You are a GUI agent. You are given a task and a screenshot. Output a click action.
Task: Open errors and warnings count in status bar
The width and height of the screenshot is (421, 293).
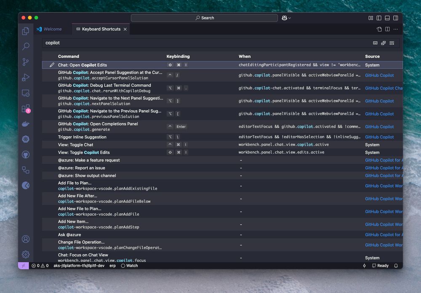tap(40, 266)
